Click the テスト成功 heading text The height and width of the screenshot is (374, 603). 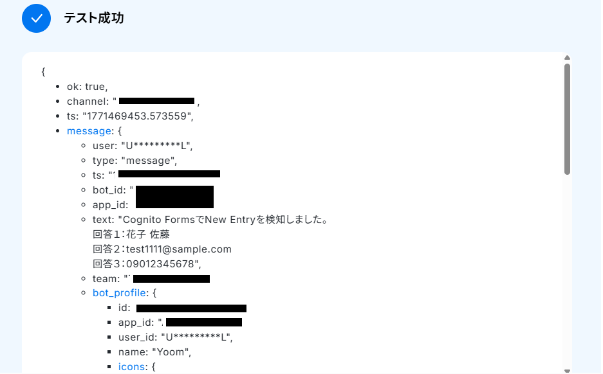pos(94,18)
